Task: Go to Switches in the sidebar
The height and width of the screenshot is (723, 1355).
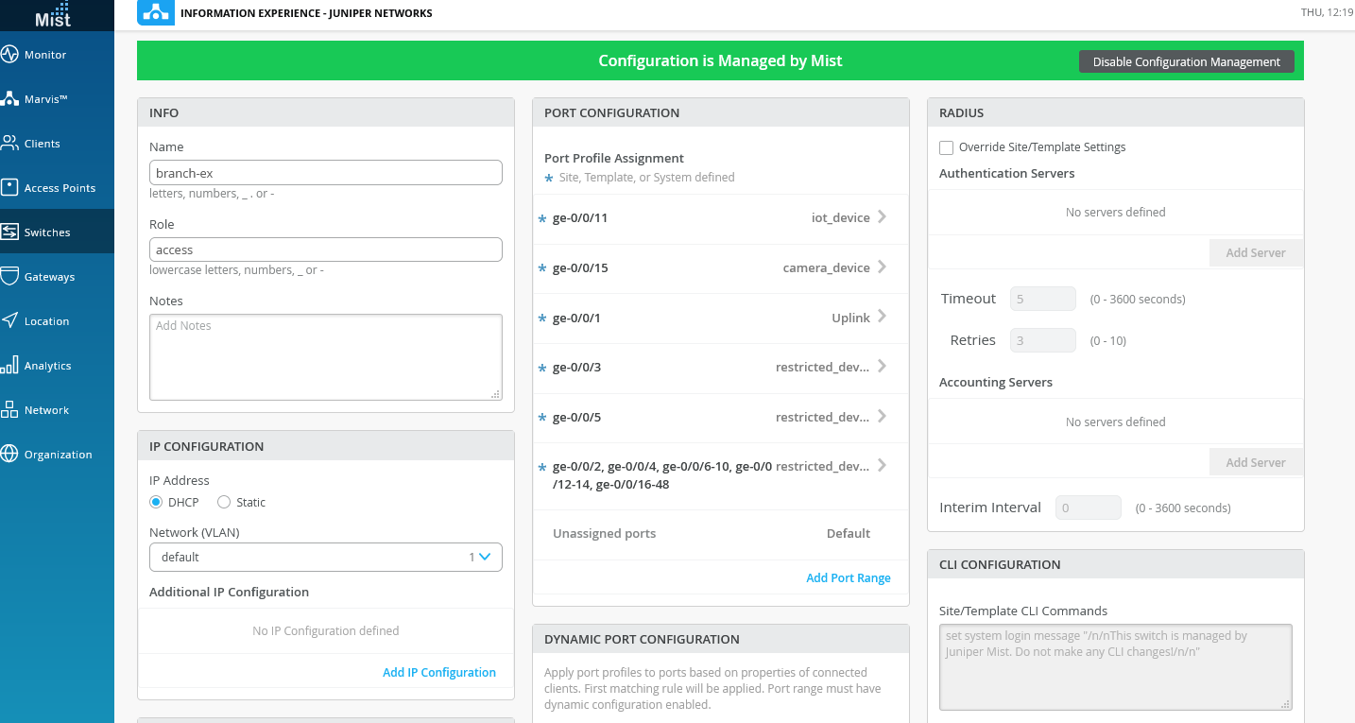Action: 47,232
